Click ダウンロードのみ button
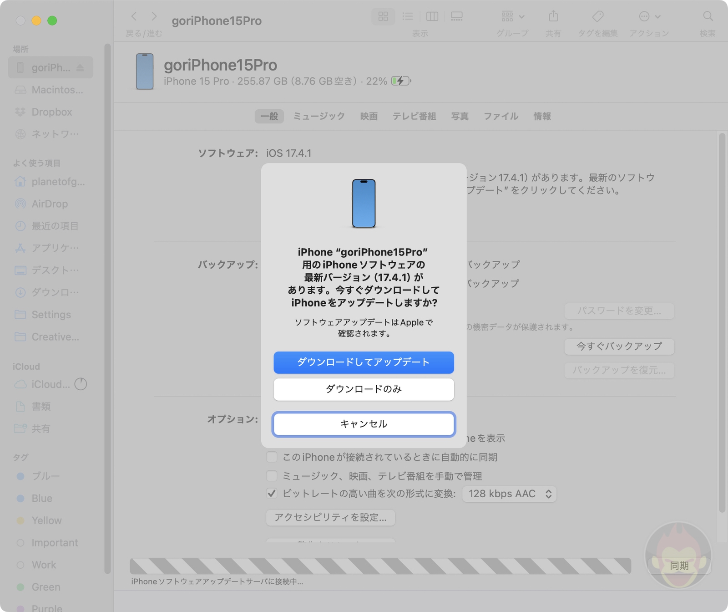This screenshot has width=728, height=612. pyautogui.click(x=364, y=389)
